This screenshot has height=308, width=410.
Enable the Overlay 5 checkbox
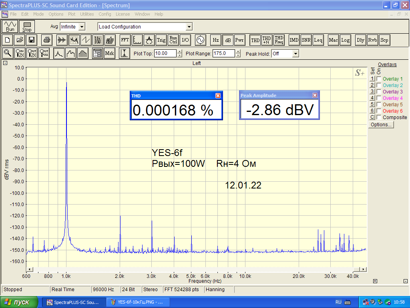coord(379,104)
